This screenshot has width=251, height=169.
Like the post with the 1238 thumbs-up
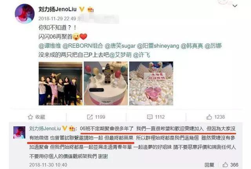[216, 117]
